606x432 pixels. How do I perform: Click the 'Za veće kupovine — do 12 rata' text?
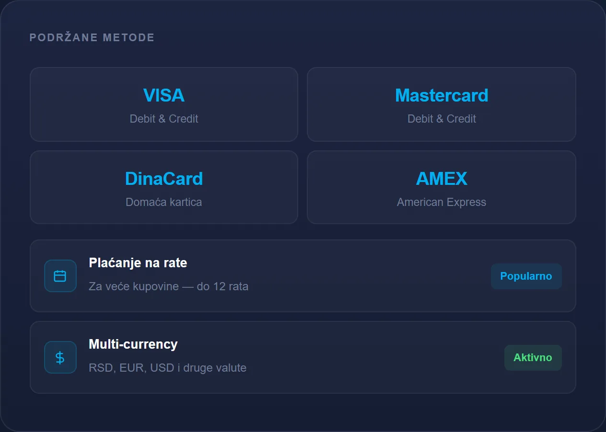[169, 287]
